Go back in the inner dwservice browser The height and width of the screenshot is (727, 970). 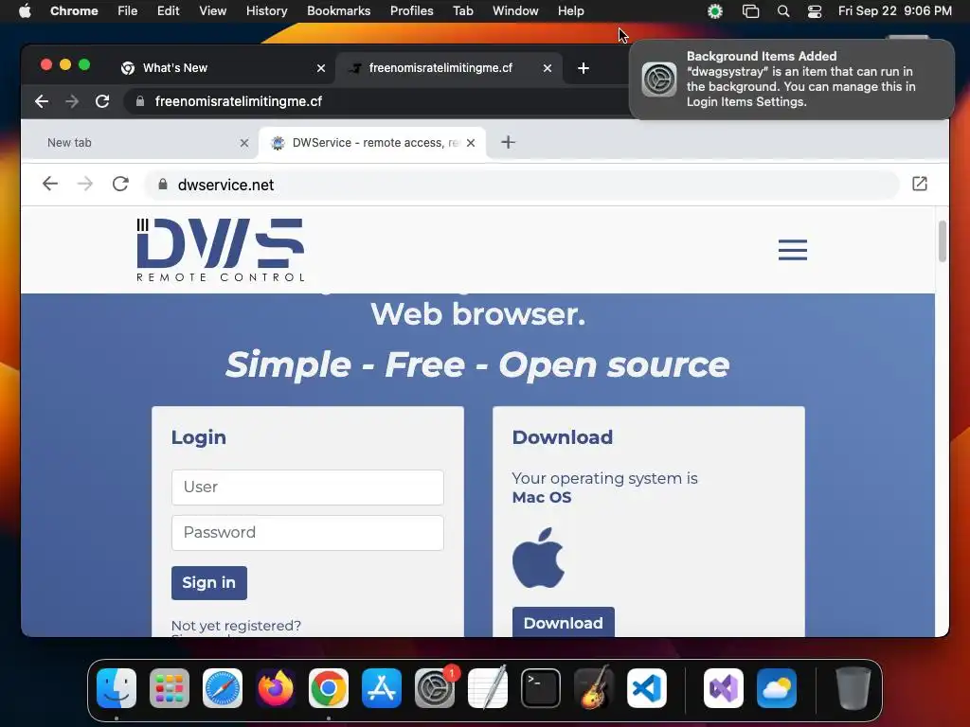[50, 185]
